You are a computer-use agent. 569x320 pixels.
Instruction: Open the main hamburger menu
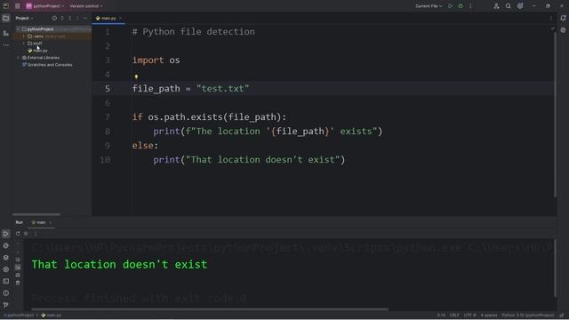(18, 6)
